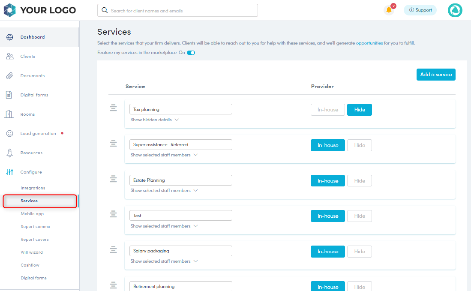Toggle off Feature my services in marketplace

[191, 53]
